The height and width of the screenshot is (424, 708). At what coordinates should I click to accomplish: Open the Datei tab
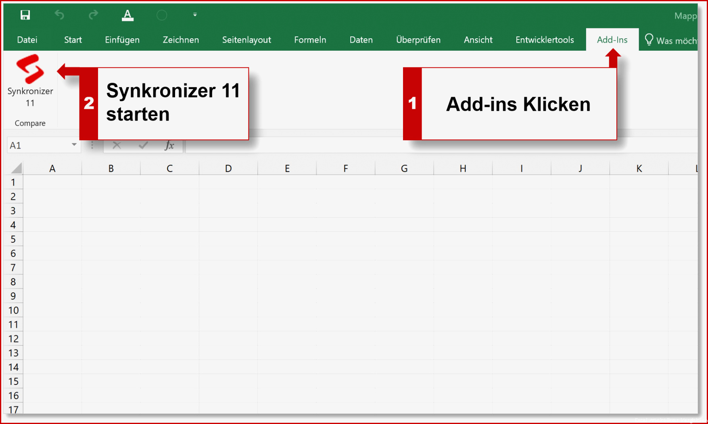click(x=27, y=40)
